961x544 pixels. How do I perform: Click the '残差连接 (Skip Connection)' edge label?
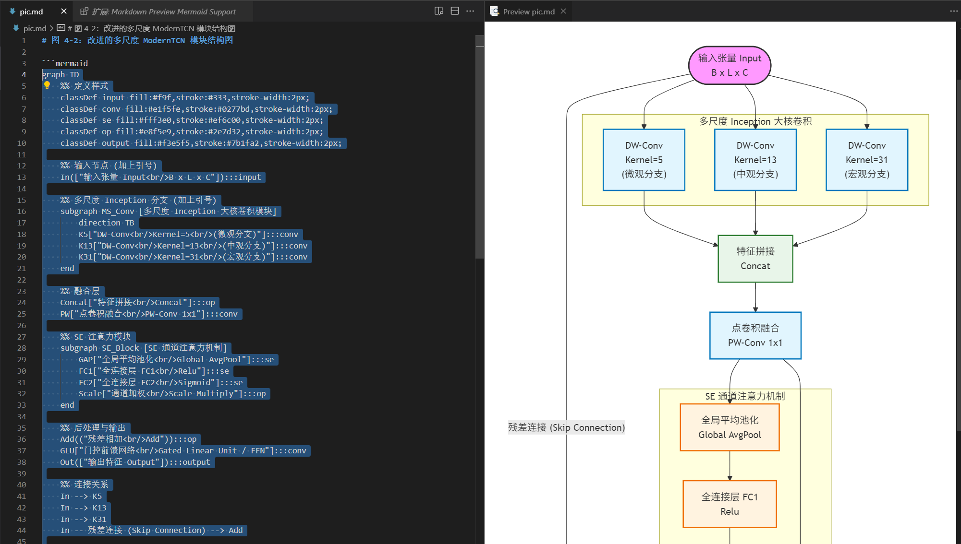point(567,427)
